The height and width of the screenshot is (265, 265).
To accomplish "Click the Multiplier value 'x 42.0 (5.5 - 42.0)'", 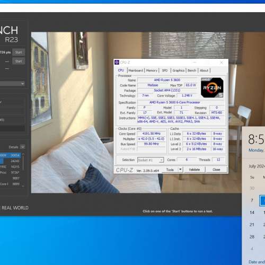I will 152,139.
